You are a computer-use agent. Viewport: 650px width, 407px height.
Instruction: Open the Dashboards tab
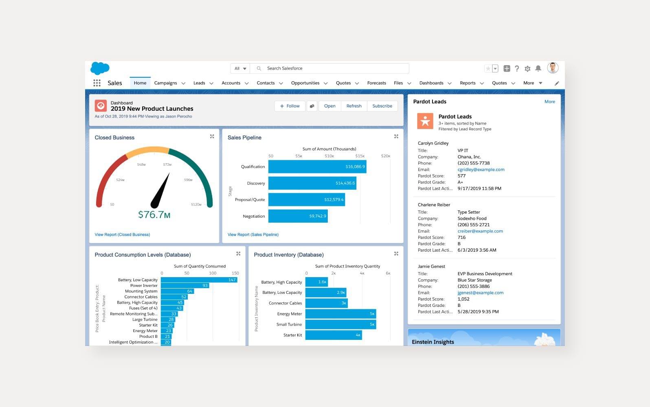431,83
